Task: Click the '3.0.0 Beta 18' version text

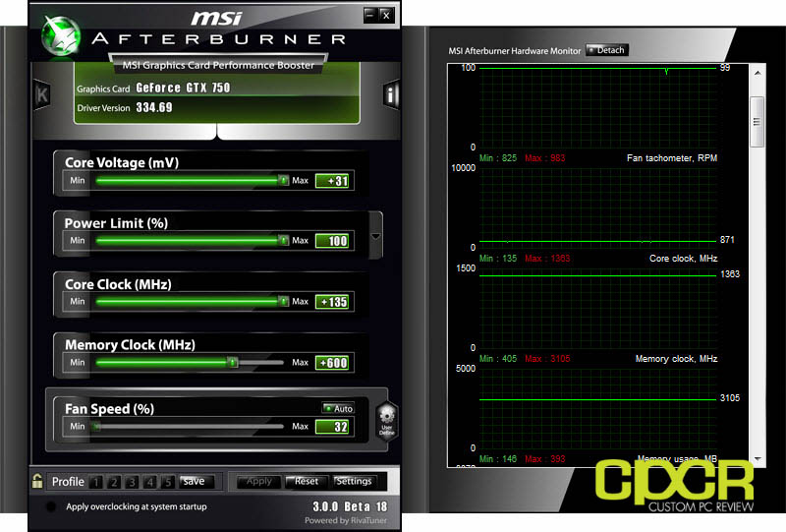Action: (350, 506)
